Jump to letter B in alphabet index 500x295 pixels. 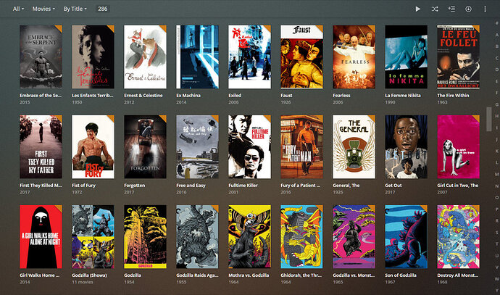coord(496,46)
